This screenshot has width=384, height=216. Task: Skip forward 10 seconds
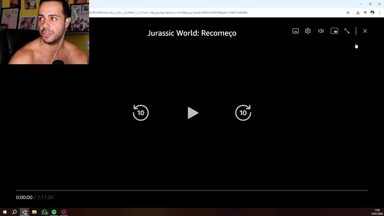pos(243,112)
